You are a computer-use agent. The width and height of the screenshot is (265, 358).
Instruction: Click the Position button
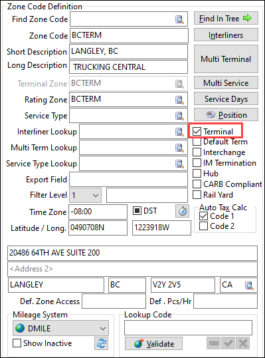pyautogui.click(x=226, y=115)
